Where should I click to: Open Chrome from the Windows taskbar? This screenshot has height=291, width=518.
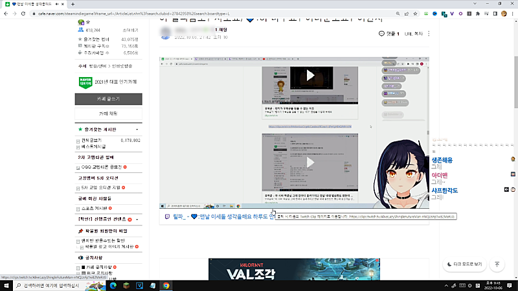point(166,285)
